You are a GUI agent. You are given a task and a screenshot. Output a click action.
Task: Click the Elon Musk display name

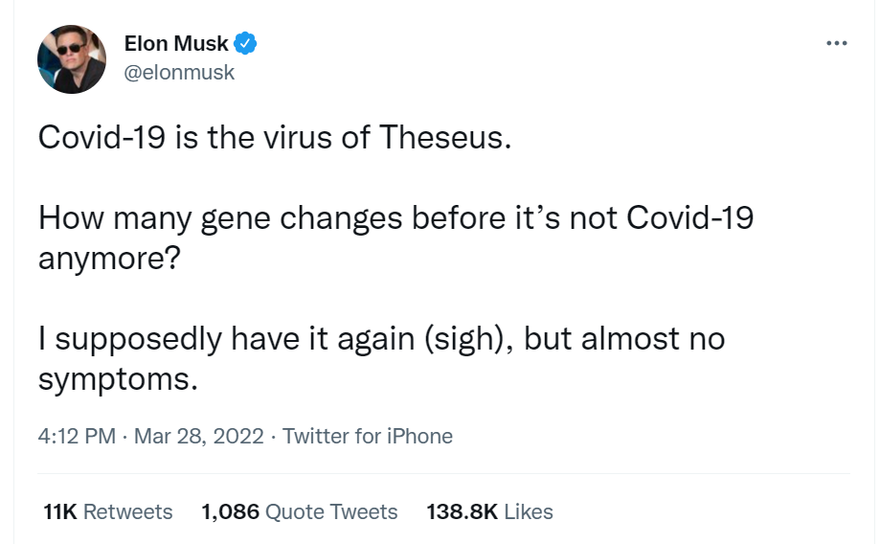click(176, 43)
